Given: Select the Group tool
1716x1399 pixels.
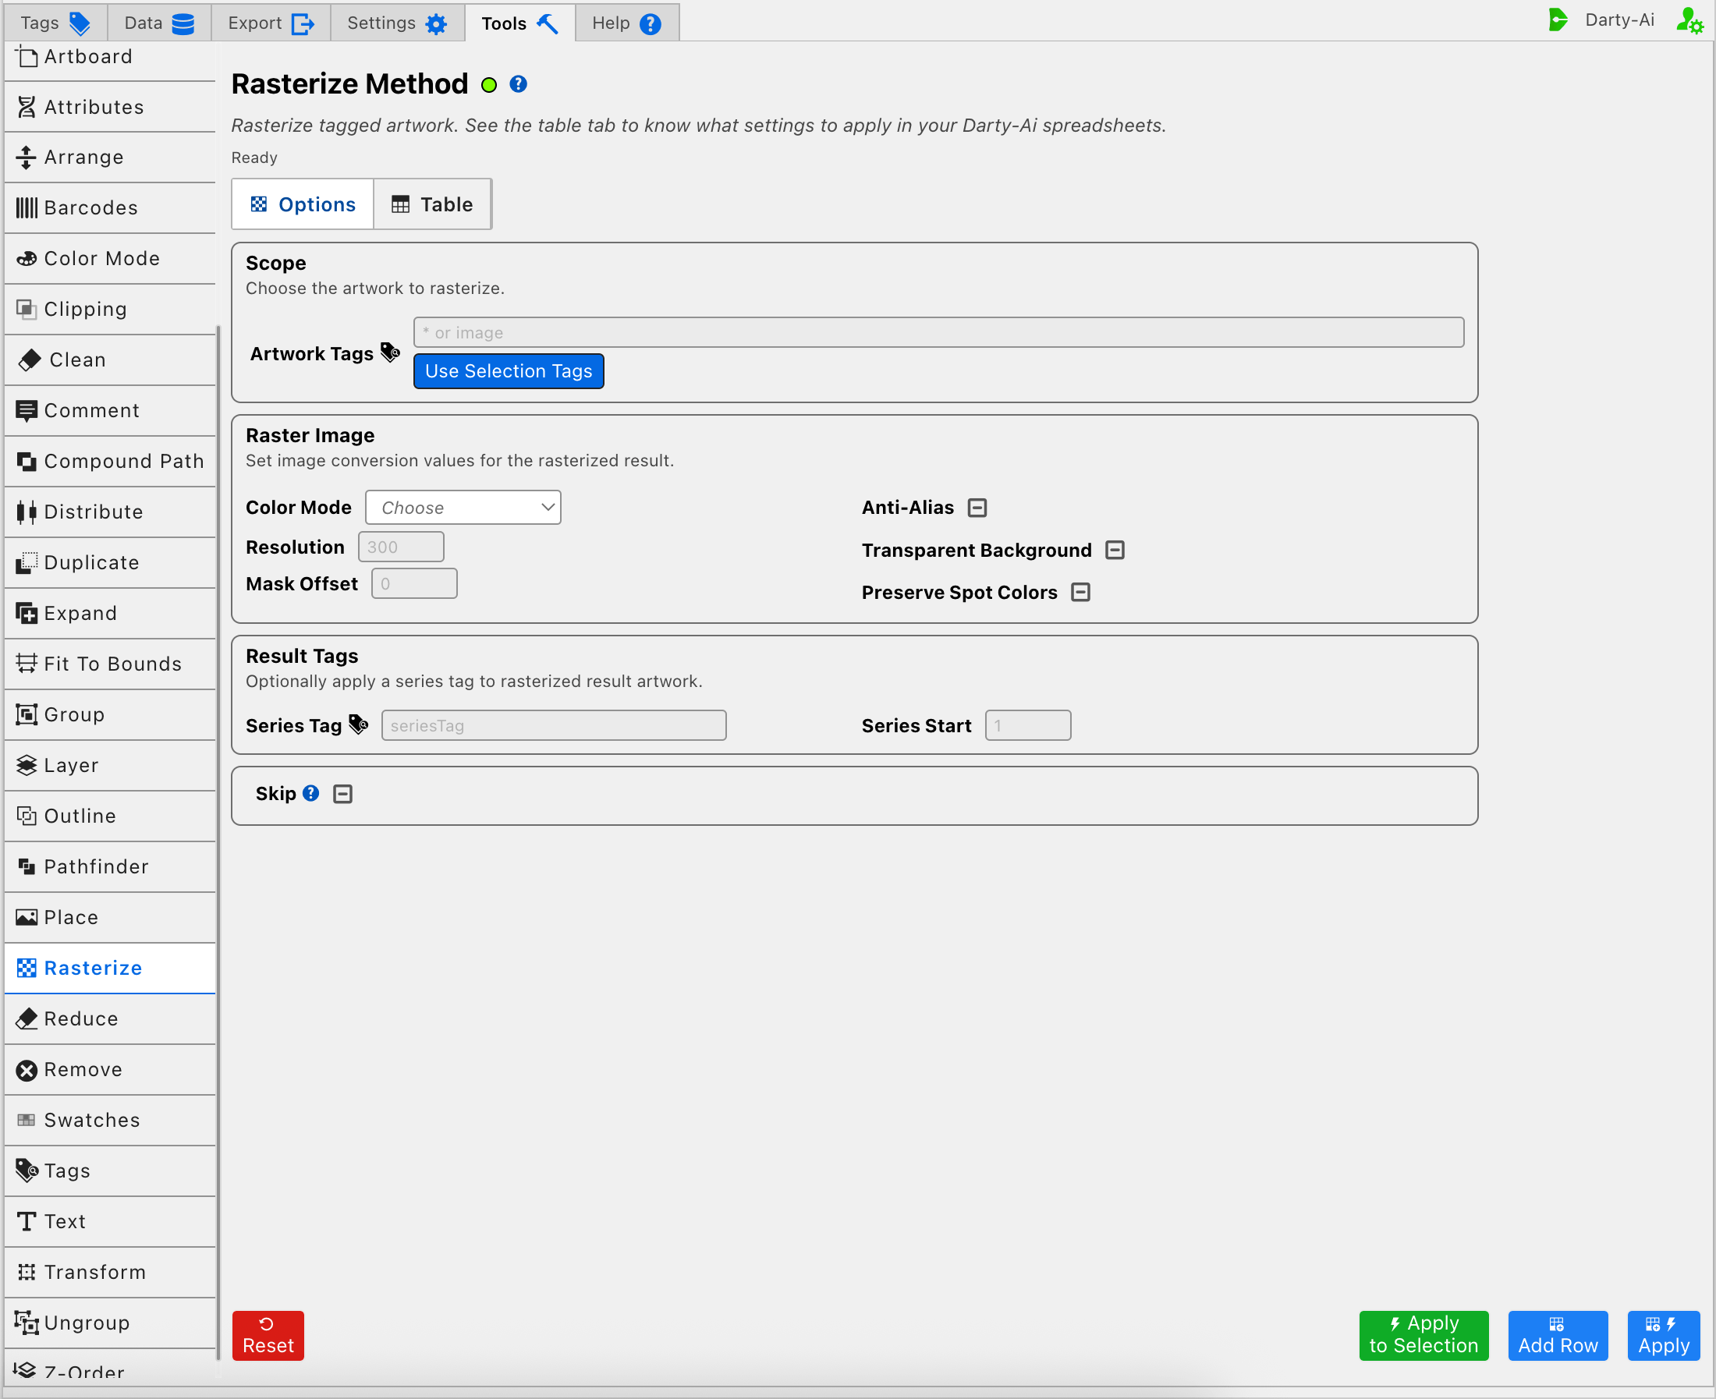Looking at the screenshot, I should click(x=110, y=715).
